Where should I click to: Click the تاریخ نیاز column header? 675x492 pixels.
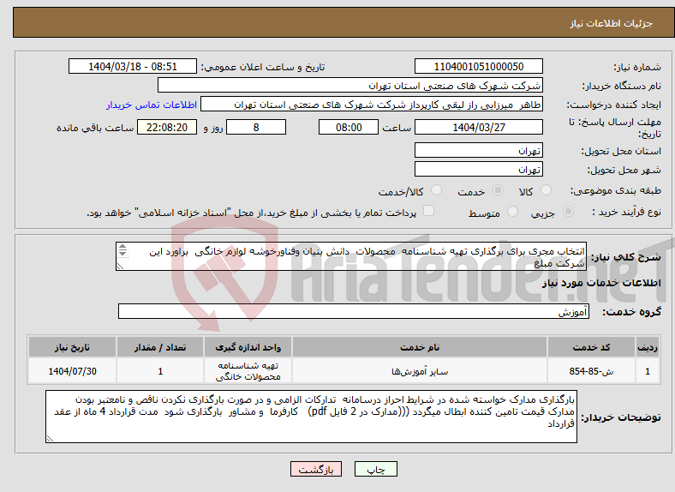72,347
